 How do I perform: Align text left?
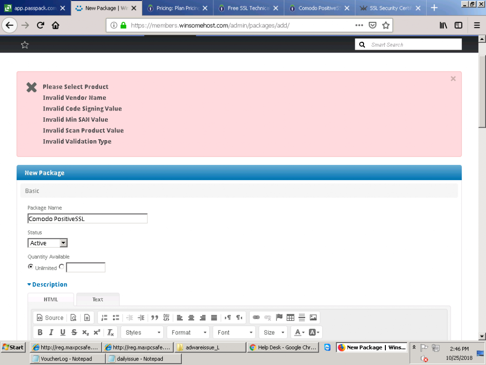point(180,317)
